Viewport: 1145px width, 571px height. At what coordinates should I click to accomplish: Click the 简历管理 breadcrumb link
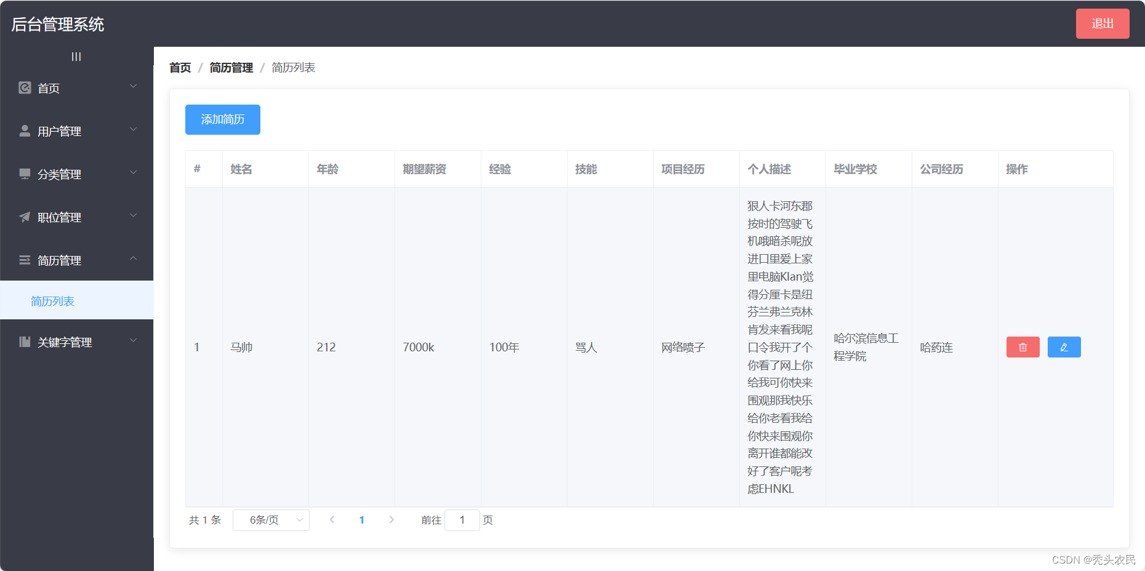coord(231,68)
